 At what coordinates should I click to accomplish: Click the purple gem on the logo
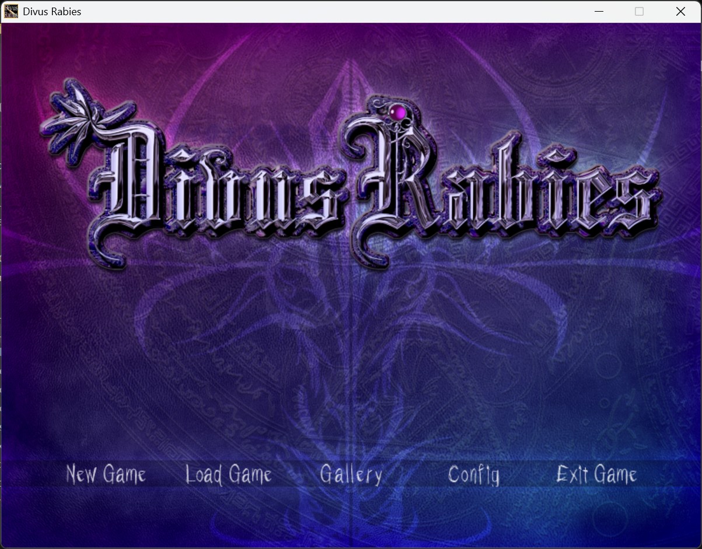(397, 111)
